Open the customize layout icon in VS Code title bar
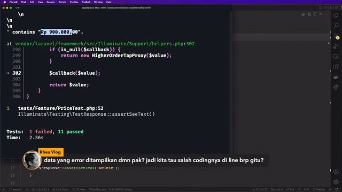This screenshot has height=192, width=342. click(x=337, y=7)
